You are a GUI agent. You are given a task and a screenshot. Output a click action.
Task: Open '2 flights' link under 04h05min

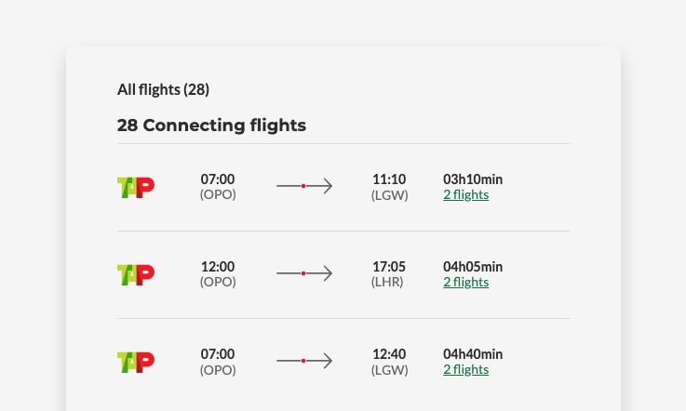[x=465, y=283]
